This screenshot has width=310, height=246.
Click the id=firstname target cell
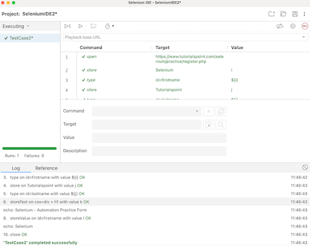click(x=168, y=80)
